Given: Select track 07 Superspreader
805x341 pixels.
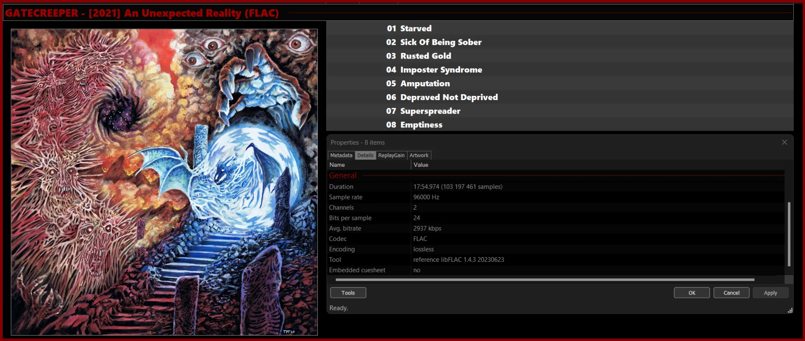Looking at the screenshot, I should (x=560, y=111).
